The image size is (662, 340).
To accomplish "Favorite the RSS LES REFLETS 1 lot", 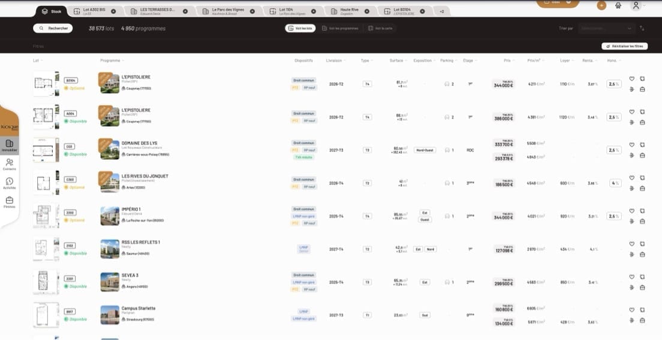I will coord(631,244).
